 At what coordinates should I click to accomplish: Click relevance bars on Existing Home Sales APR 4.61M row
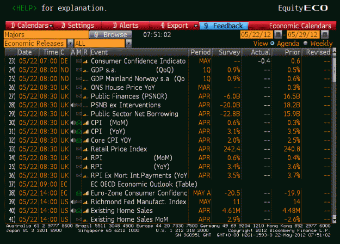(86, 211)
